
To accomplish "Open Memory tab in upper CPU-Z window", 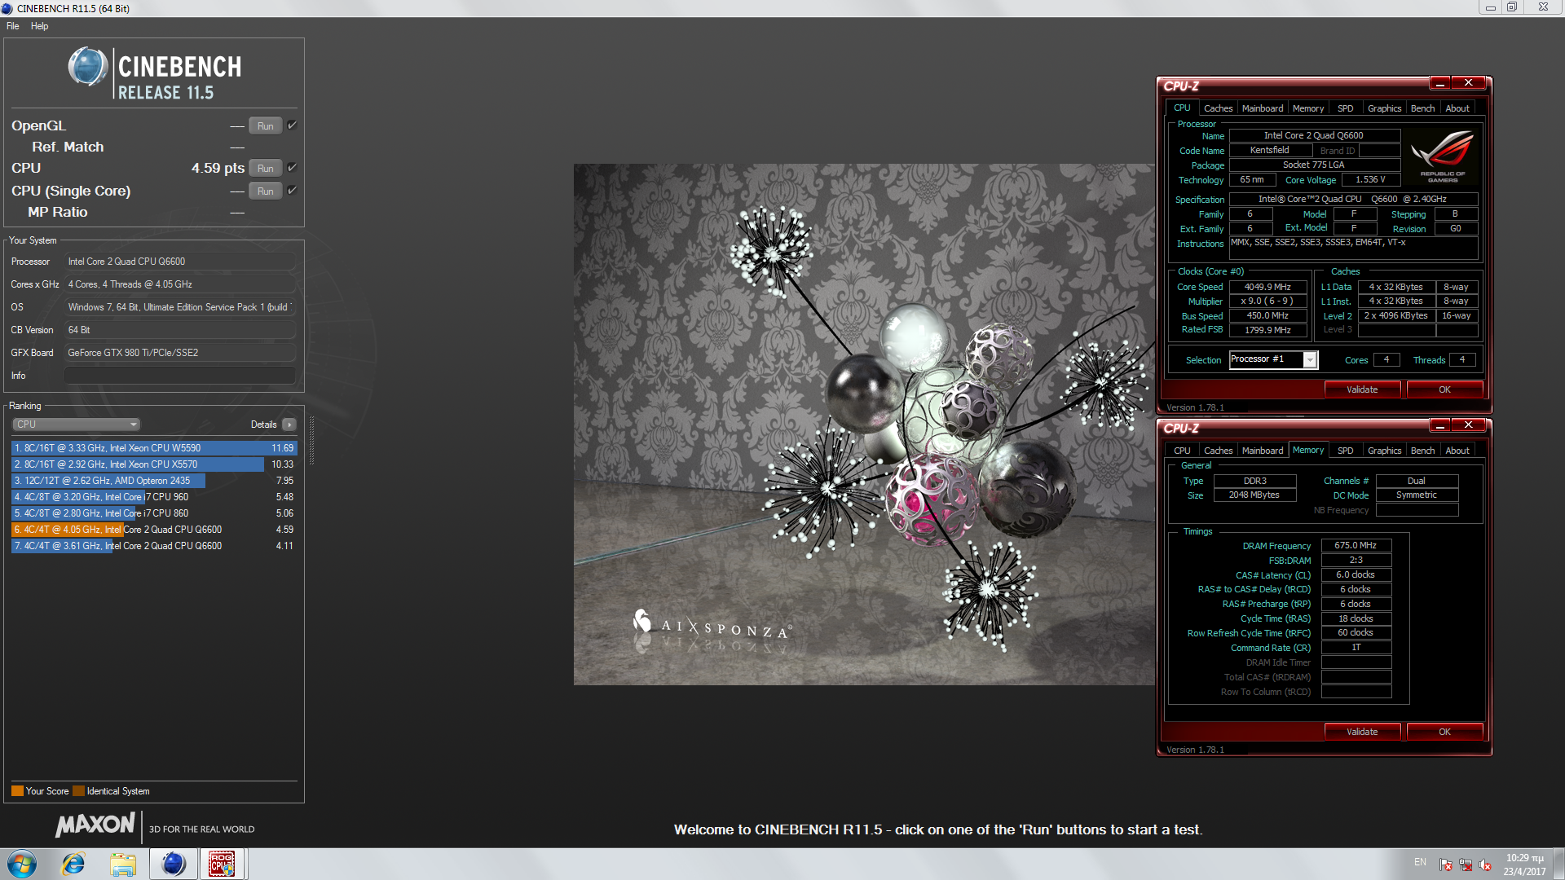I will (1308, 108).
